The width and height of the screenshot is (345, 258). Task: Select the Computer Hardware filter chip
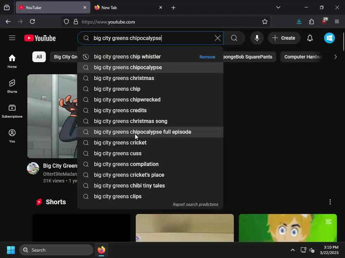(x=302, y=57)
